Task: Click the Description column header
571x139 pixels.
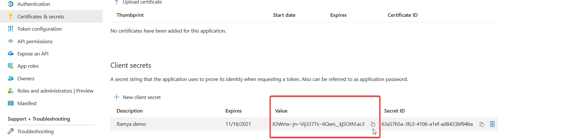Action: pyautogui.click(x=129, y=111)
